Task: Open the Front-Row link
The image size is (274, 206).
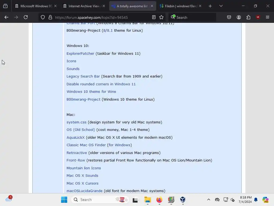Action: coord(76,160)
